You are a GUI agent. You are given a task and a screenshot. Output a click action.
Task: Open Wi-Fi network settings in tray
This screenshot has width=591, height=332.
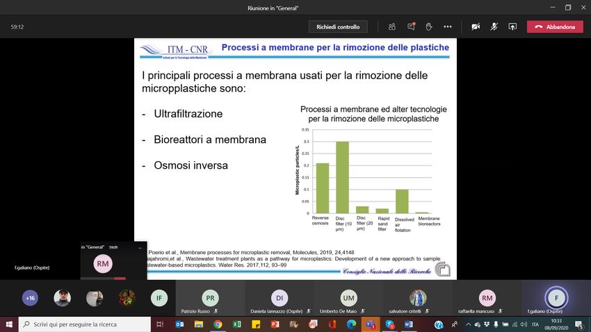(515, 324)
